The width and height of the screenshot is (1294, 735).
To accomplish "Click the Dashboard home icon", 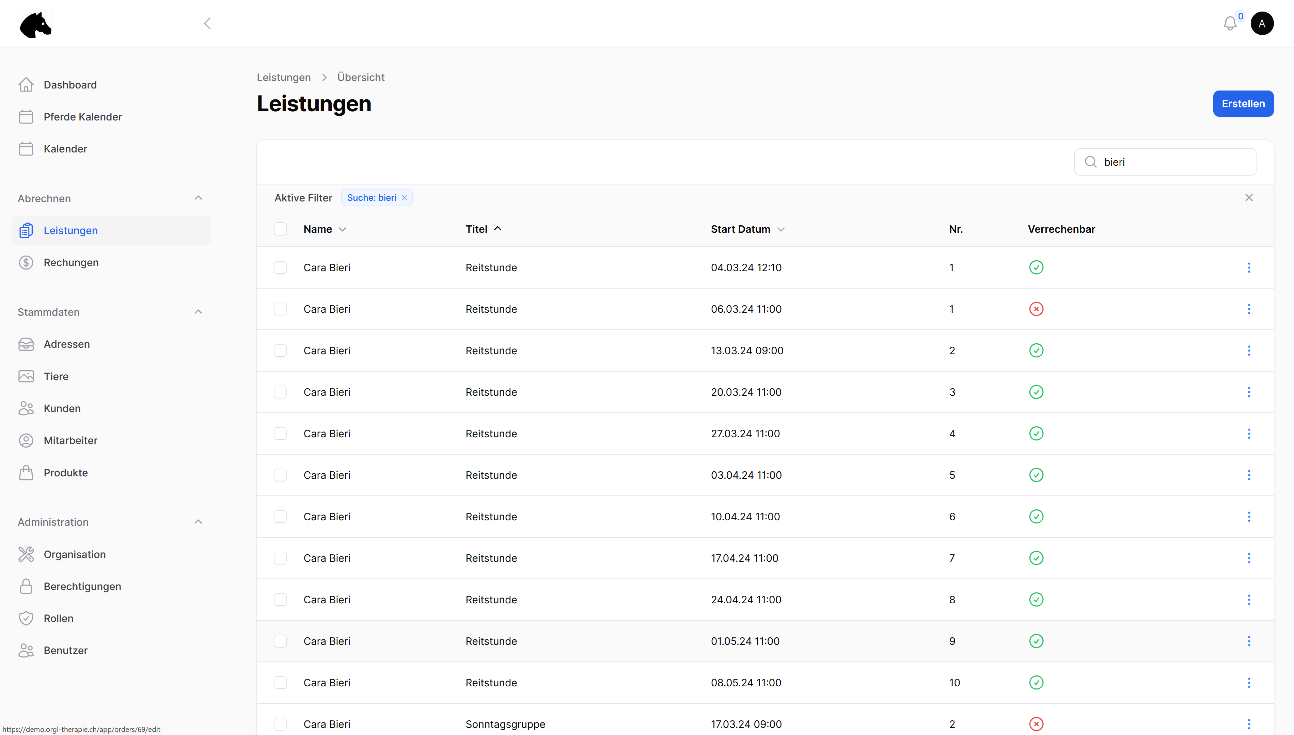I will (x=26, y=85).
